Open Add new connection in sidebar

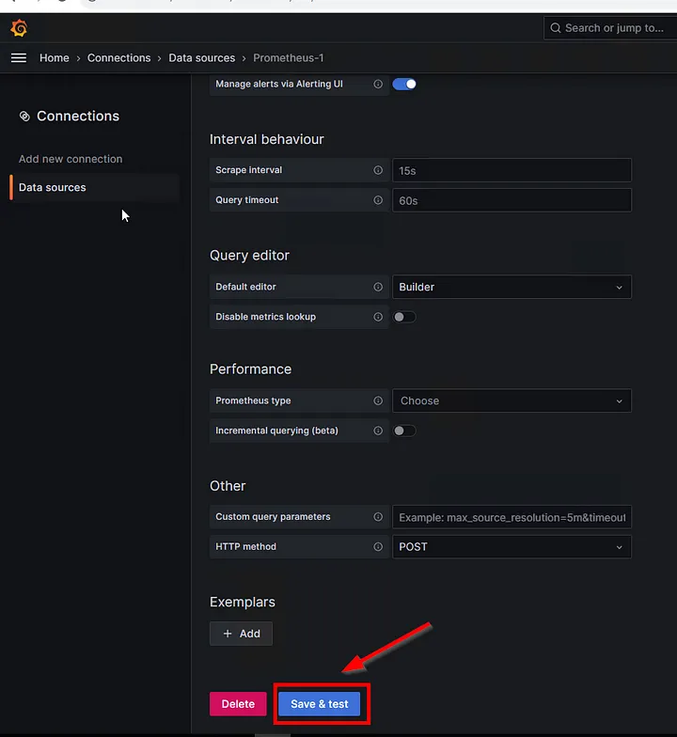tap(71, 159)
